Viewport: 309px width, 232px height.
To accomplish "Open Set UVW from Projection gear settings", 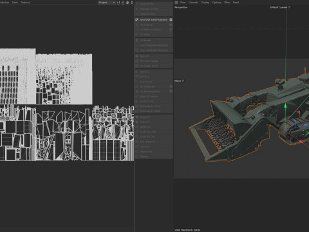I will point(171,19).
